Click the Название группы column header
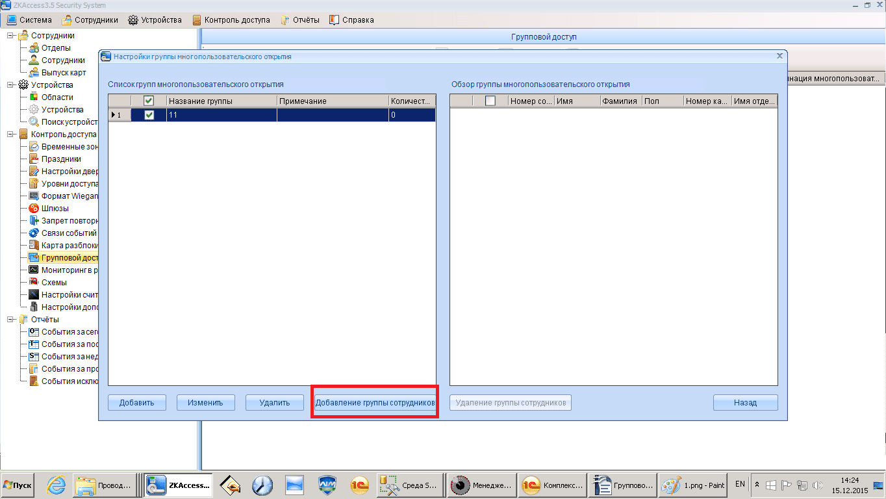Screen dimensions: 886x499 tap(221, 101)
